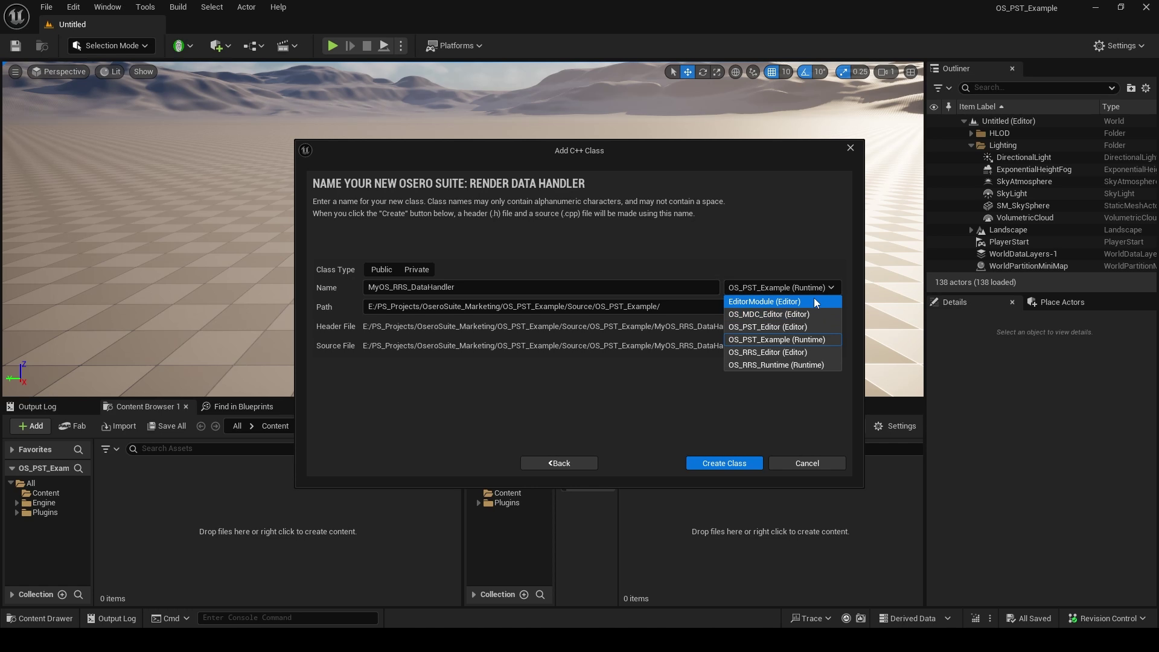Save the current level with the floppy icon
Image resolution: width=1159 pixels, height=652 pixels.
[16, 46]
